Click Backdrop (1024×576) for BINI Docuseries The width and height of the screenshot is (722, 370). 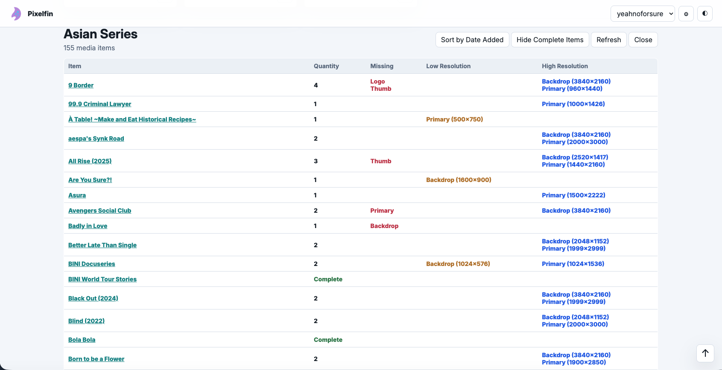point(458,264)
